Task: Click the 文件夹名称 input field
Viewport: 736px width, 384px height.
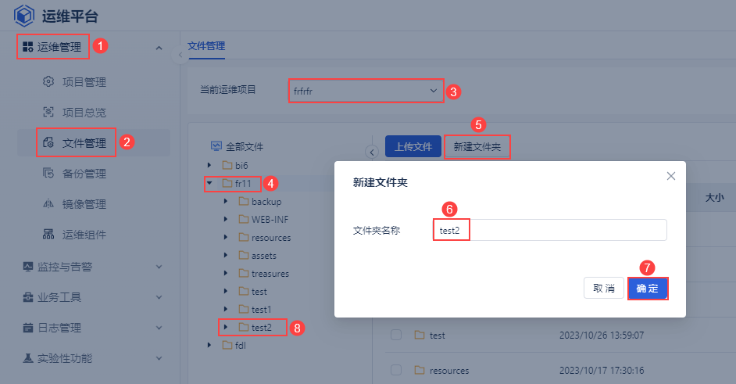Action: (x=548, y=230)
